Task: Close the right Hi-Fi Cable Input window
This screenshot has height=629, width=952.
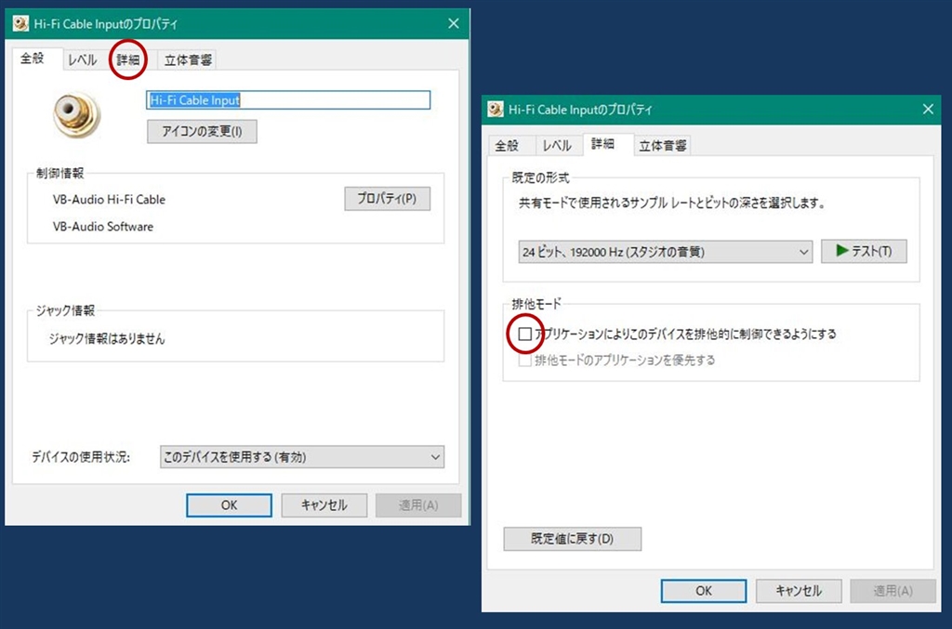Action: [x=929, y=110]
